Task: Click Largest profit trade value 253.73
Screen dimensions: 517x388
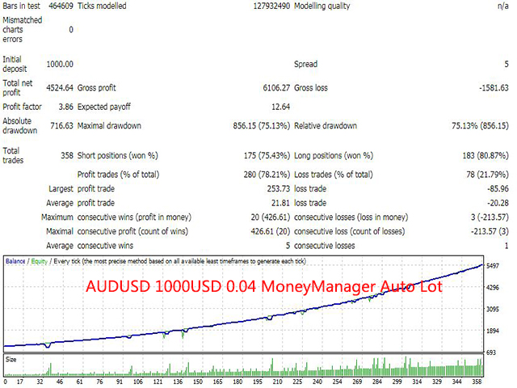Action: [278, 188]
